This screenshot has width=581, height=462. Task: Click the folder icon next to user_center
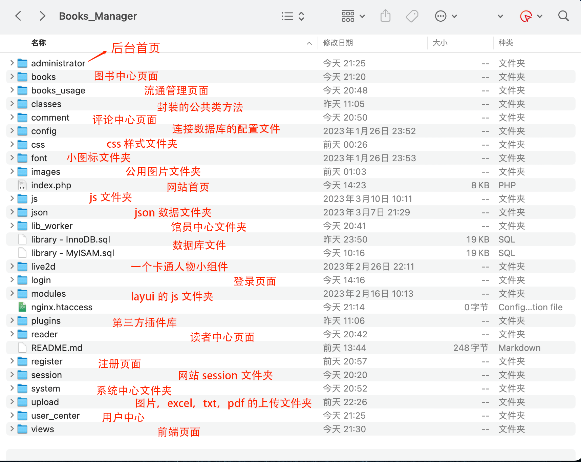click(22, 415)
